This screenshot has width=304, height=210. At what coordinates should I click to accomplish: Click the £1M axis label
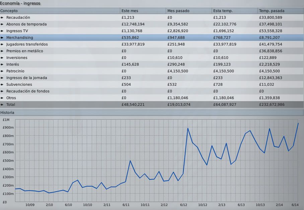(x=6, y=120)
